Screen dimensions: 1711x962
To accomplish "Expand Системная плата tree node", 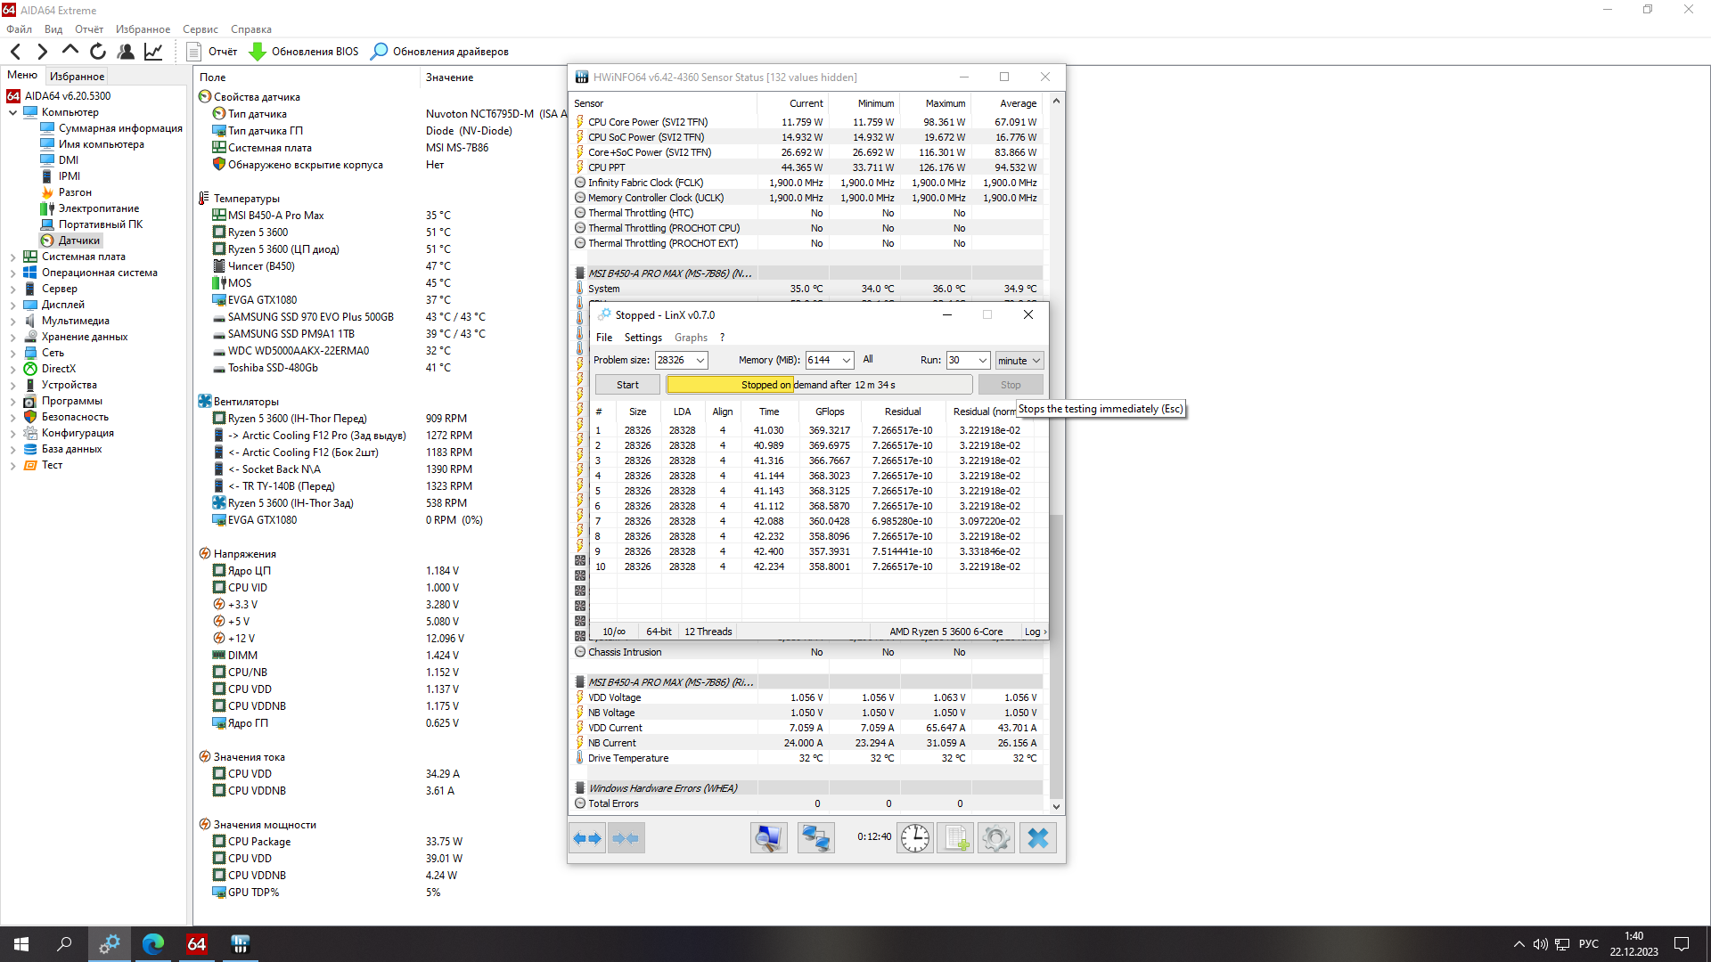I will (12, 257).
